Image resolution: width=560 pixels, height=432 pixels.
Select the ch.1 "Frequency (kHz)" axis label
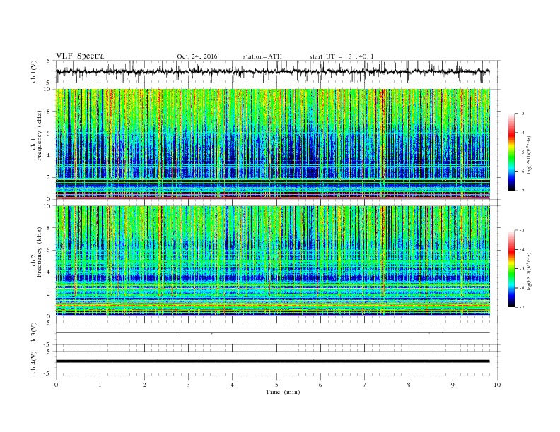(40, 136)
